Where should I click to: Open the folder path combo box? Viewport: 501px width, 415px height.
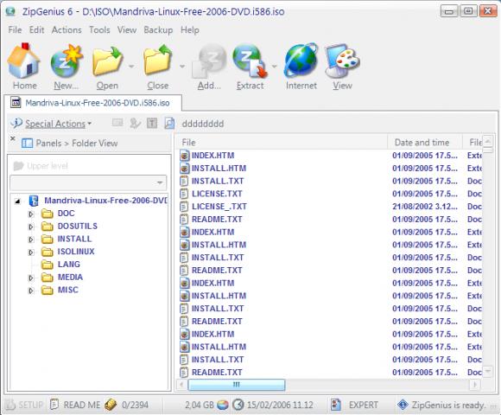coord(88,183)
